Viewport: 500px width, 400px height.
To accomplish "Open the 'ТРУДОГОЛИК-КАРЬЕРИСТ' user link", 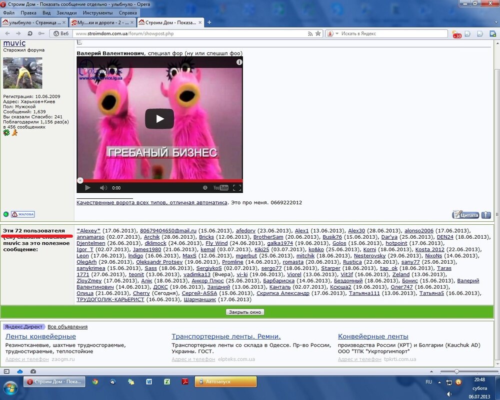I will [110, 299].
